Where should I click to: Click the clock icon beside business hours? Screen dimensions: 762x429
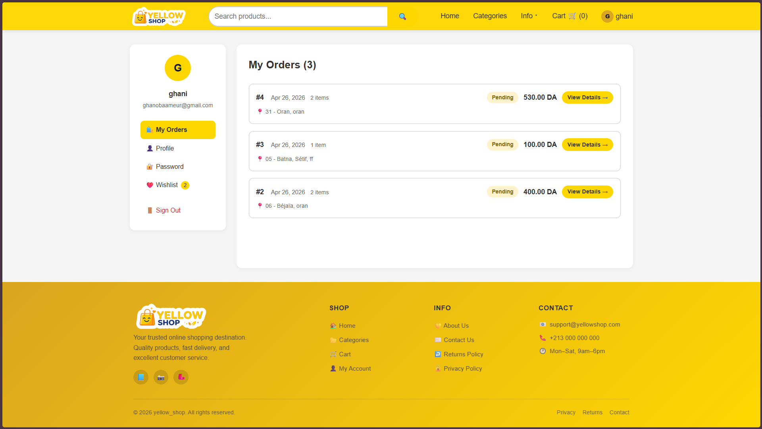pos(543,351)
